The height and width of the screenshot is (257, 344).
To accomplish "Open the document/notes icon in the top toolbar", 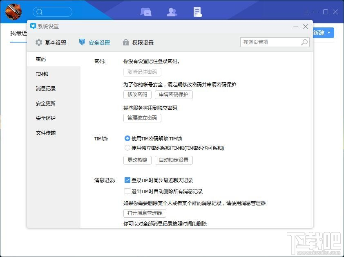I will [x=197, y=12].
